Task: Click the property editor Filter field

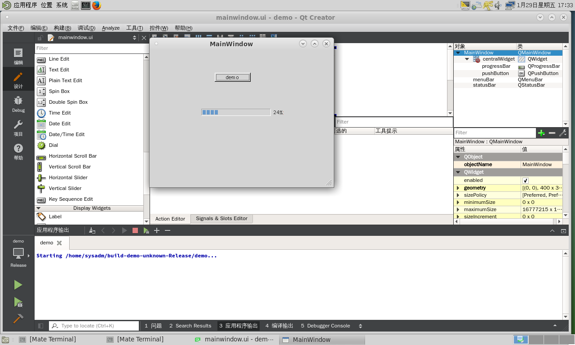Action: [x=495, y=133]
